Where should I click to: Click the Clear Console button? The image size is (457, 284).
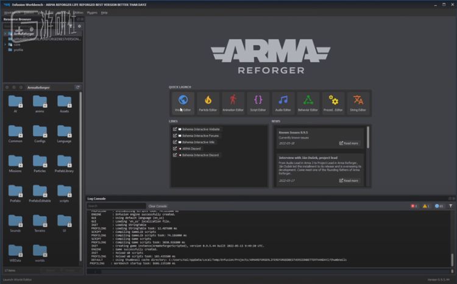coord(157,206)
